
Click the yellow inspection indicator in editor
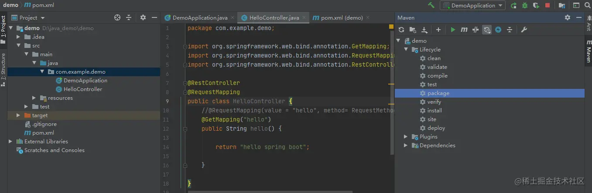coord(391,27)
